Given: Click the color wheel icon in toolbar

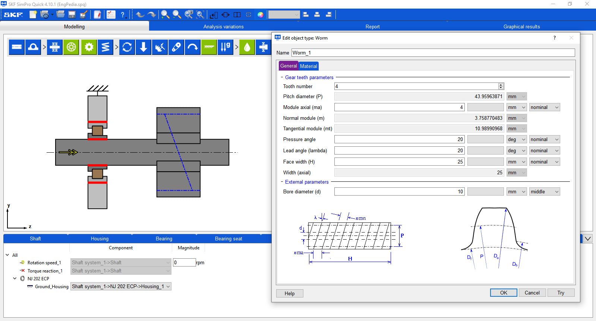Looking at the screenshot, I should (261, 15).
